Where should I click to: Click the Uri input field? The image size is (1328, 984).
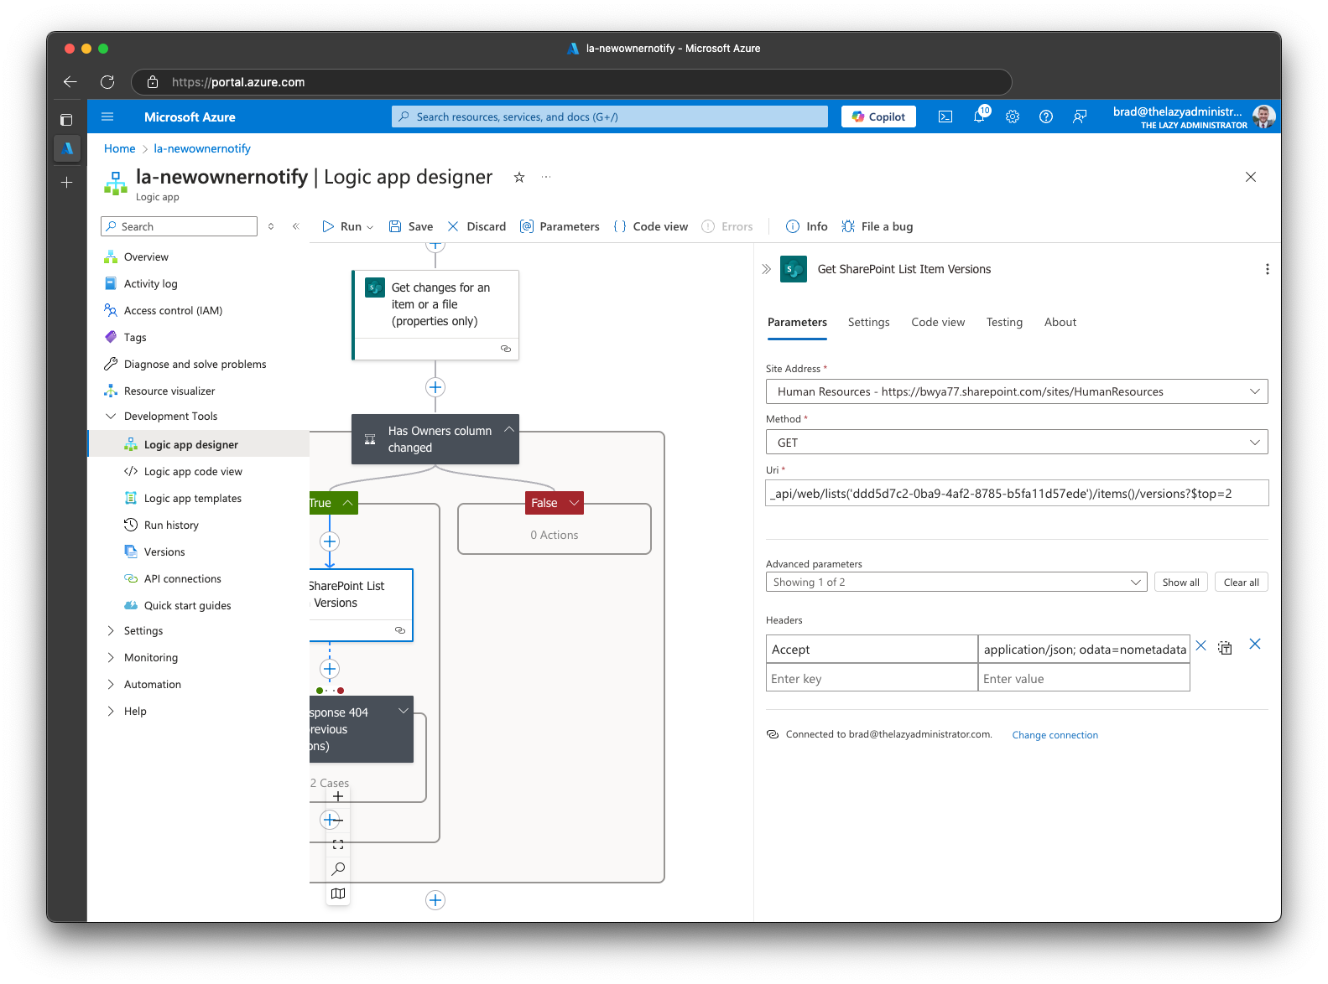click(1017, 493)
